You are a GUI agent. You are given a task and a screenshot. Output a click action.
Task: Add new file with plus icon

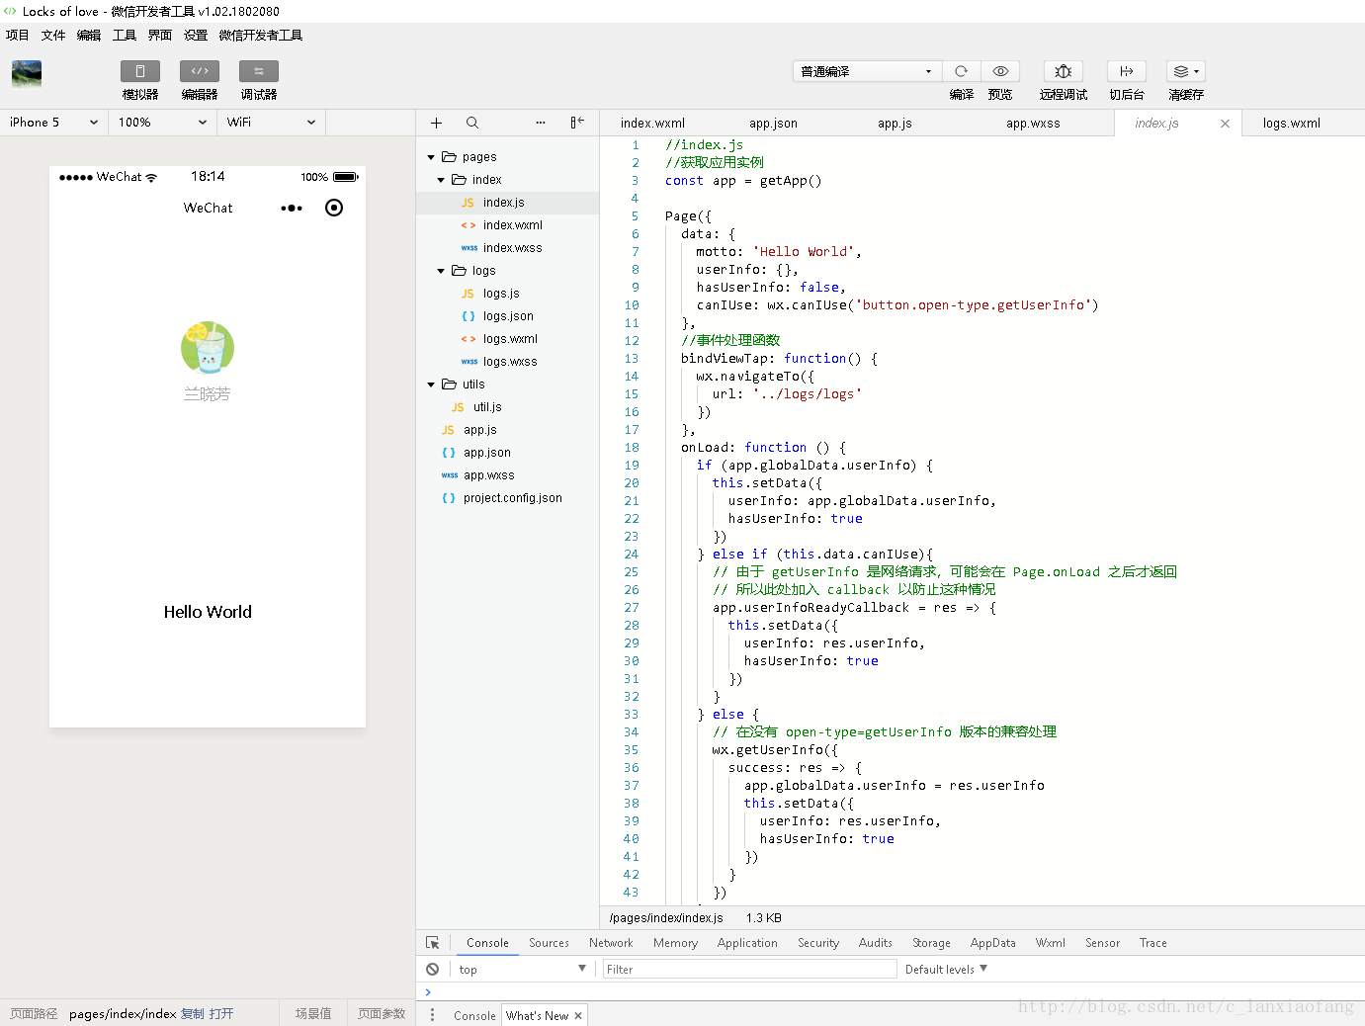point(436,123)
